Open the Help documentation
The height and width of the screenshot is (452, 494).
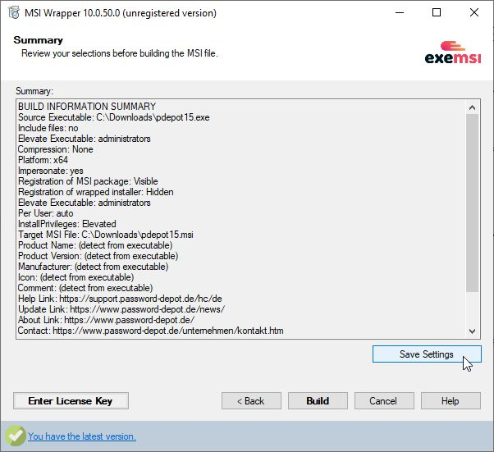pyautogui.click(x=451, y=400)
